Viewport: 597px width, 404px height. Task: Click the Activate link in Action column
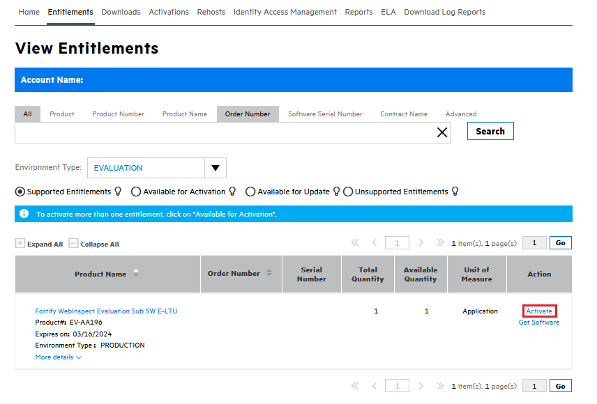click(539, 311)
